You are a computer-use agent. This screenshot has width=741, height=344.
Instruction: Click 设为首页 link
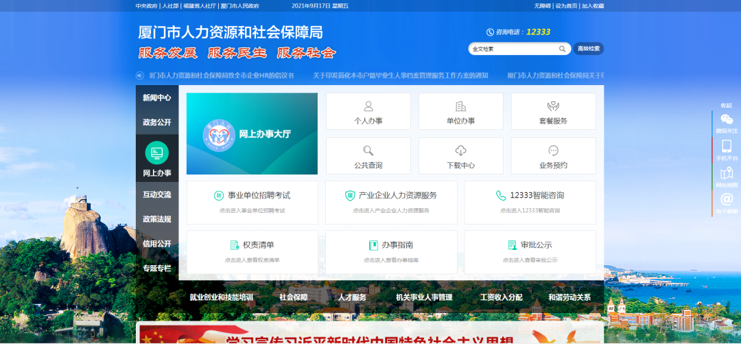click(566, 6)
